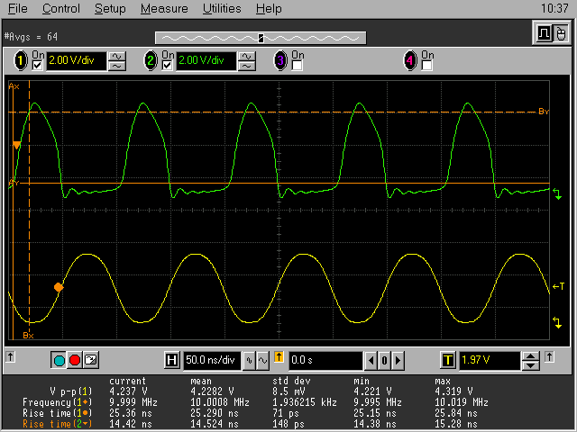Click the trigger level stepper arrows
This screenshot has width=577, height=432.
[531, 360]
